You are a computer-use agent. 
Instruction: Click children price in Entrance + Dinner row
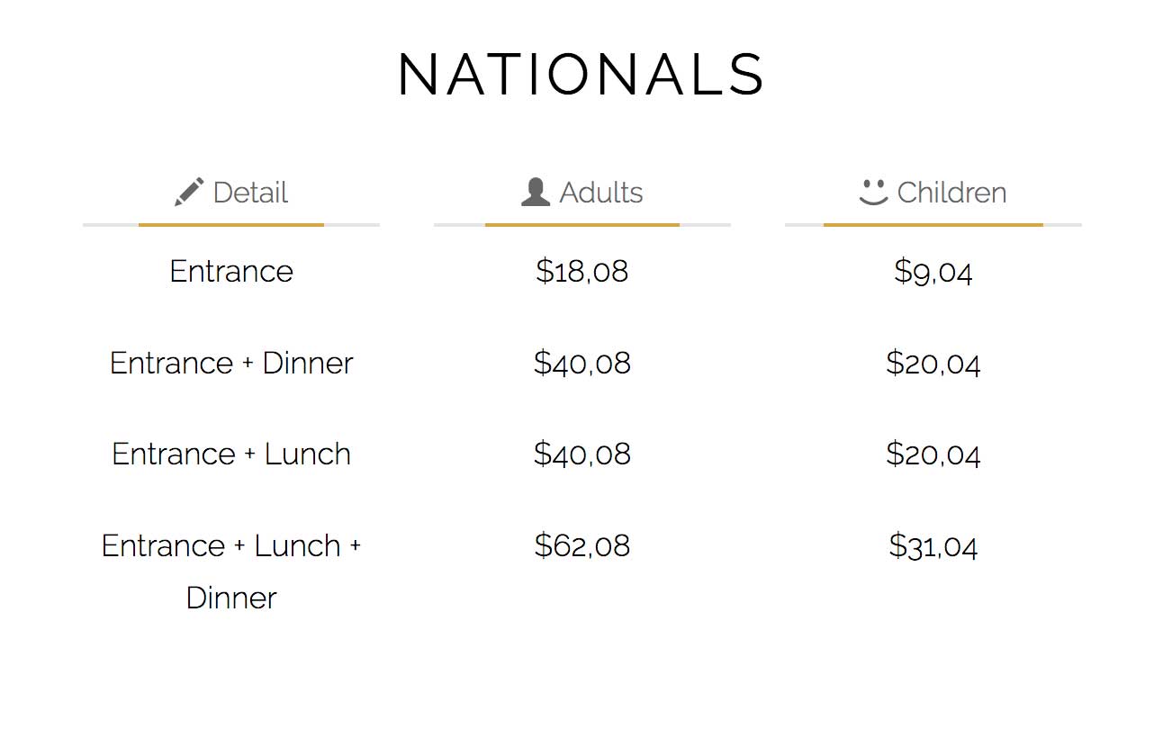point(933,363)
